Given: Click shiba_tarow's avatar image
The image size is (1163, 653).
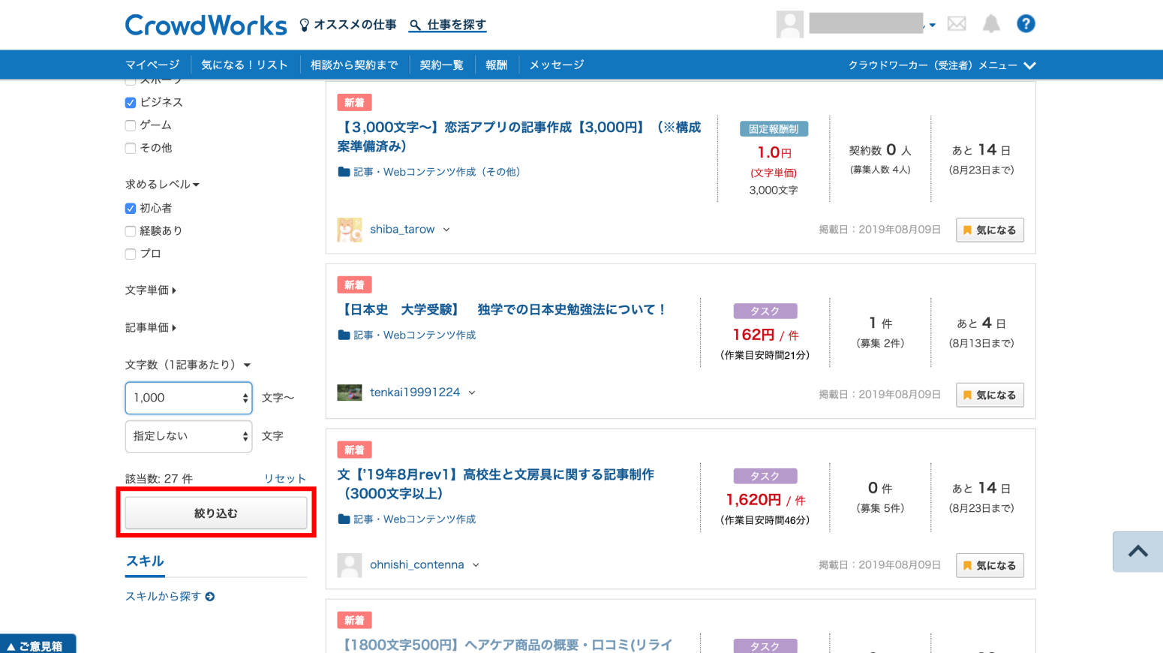Looking at the screenshot, I should coord(350,230).
